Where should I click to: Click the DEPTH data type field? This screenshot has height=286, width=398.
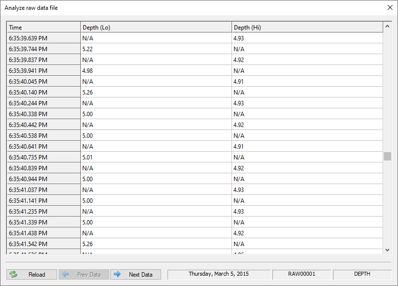[x=362, y=274]
